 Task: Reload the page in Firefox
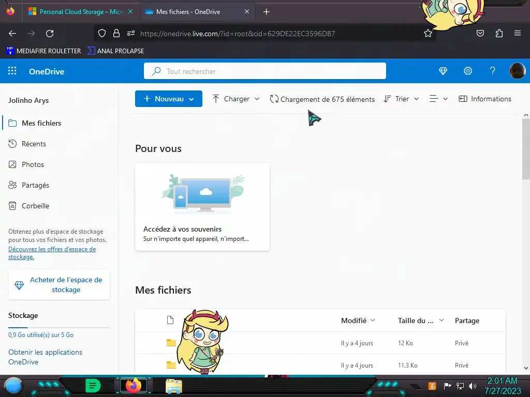[50, 34]
